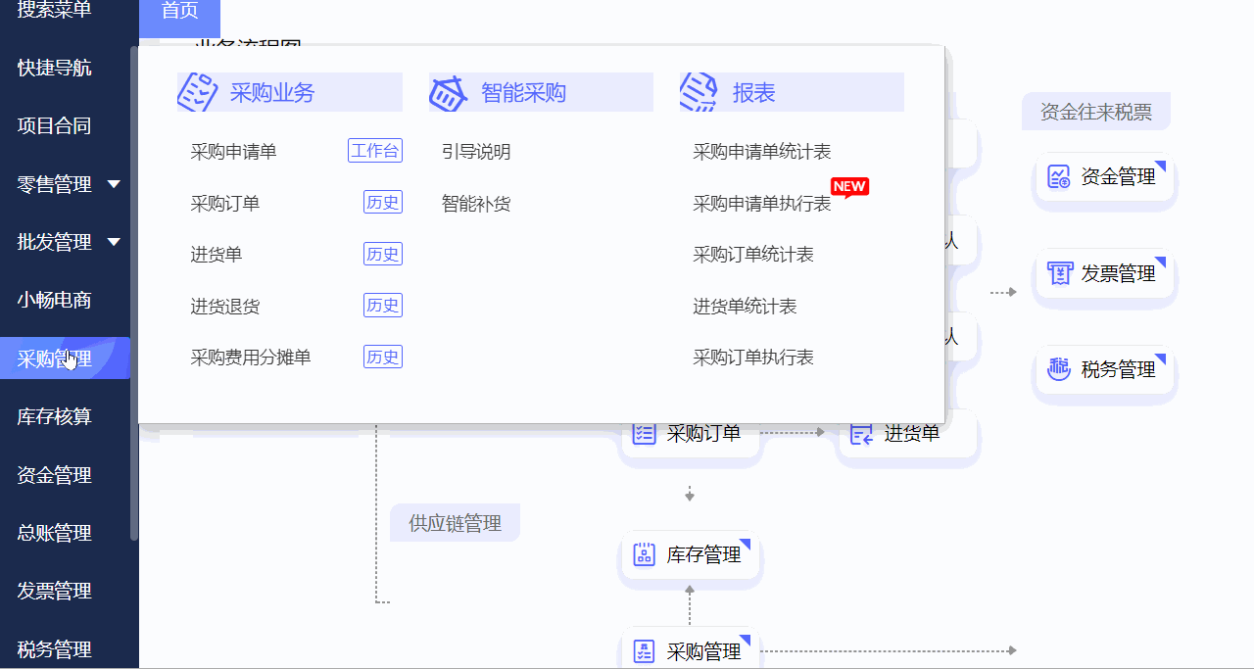Click the 采购订单 node icon in flowchart

644,431
